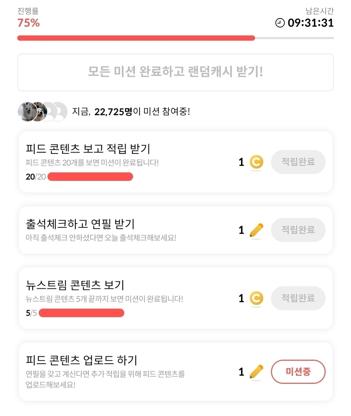Open the 출석체크하고 연필 받기 mission title
This screenshot has width=351, height=416.
80,224
